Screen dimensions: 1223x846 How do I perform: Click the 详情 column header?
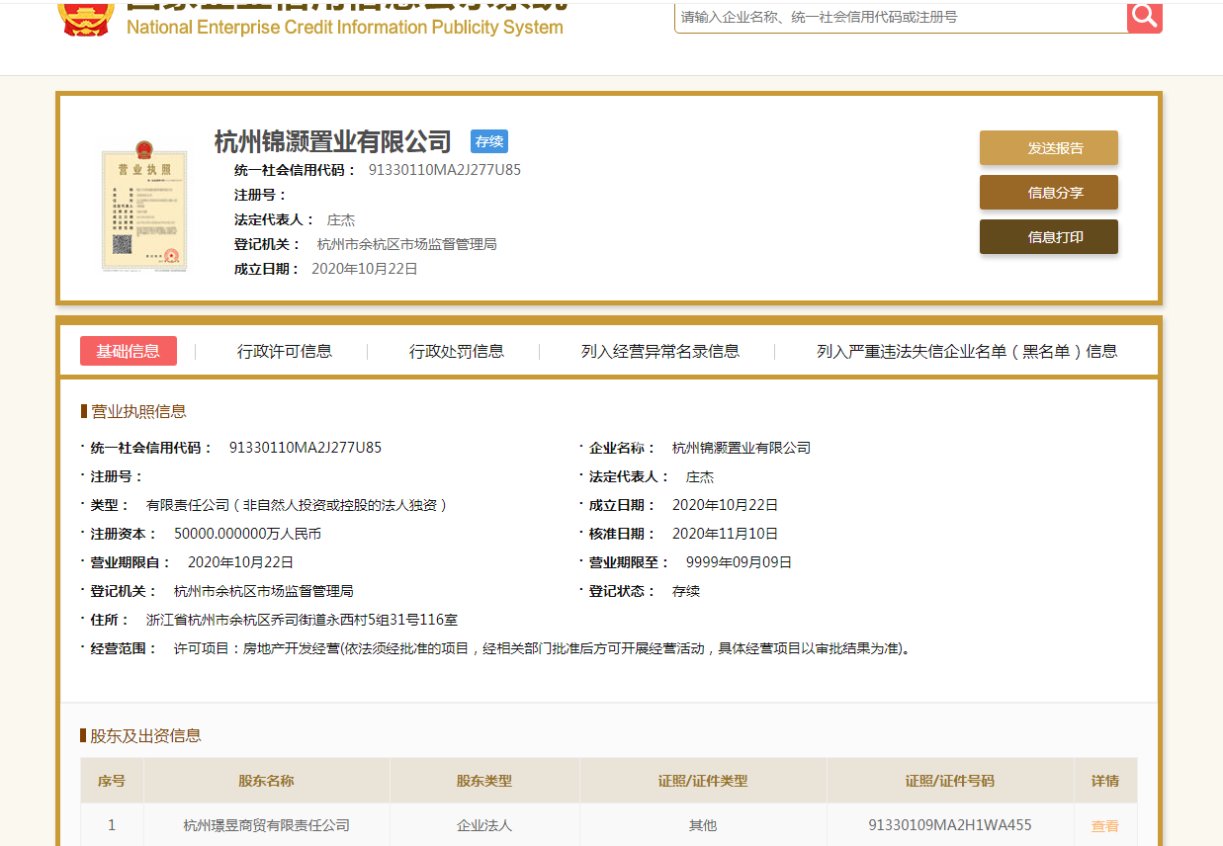pos(1105,781)
